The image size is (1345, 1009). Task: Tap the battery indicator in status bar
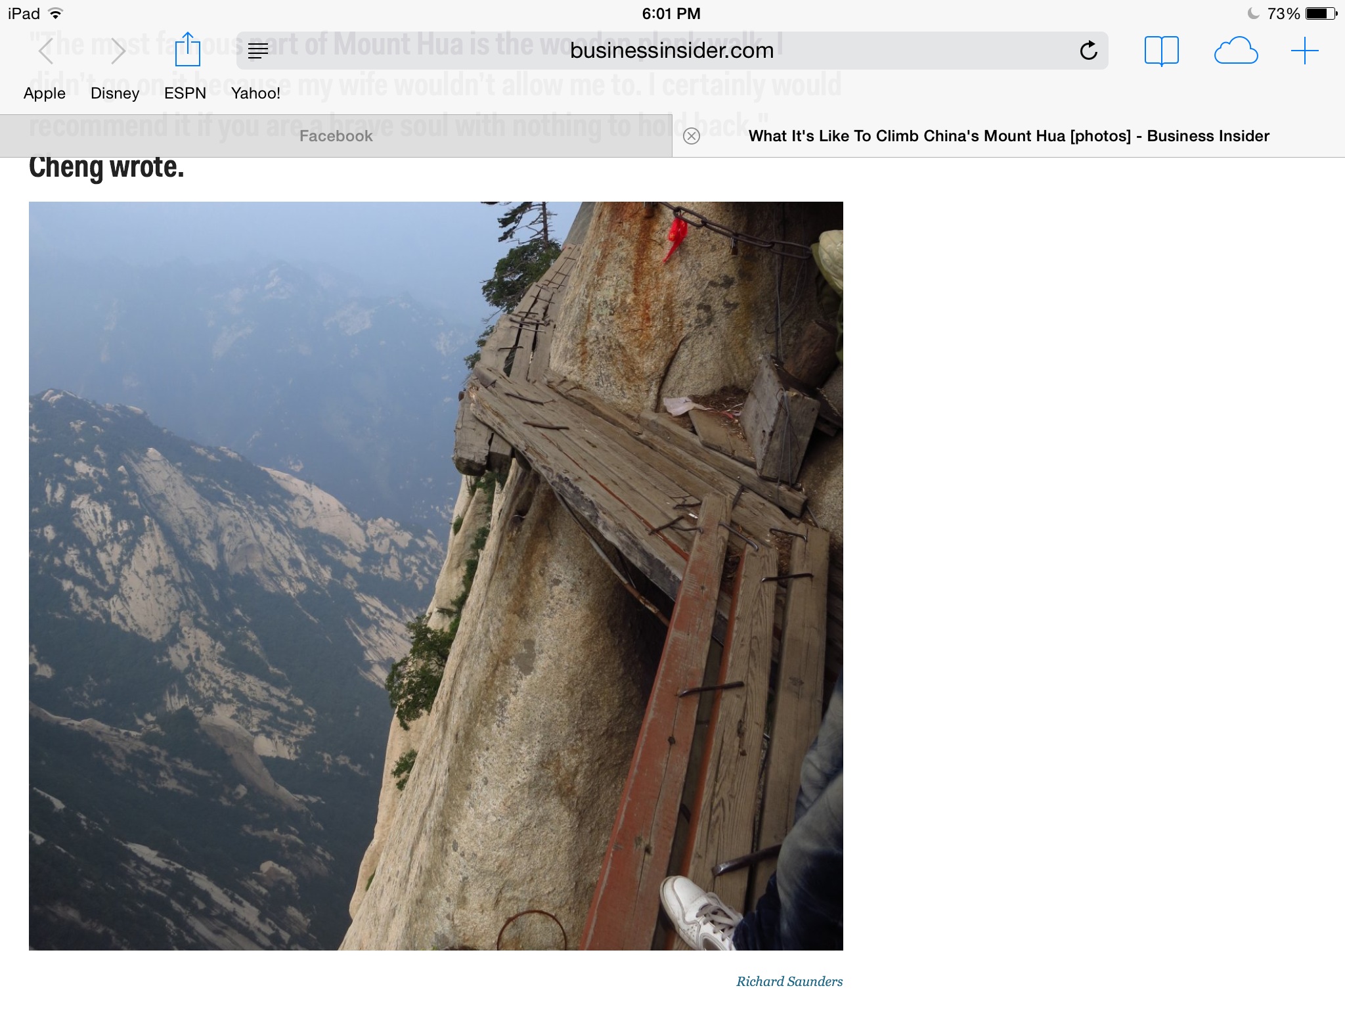point(1321,13)
